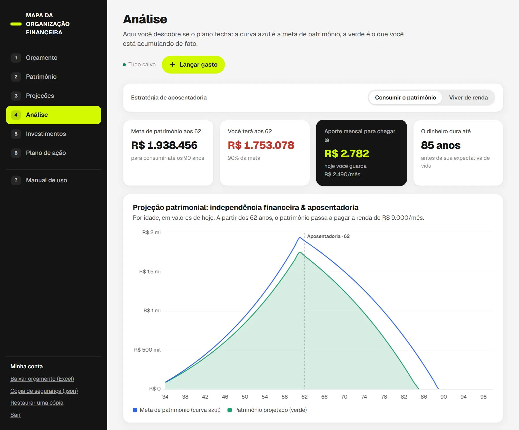The width and height of the screenshot is (519, 430).
Task: Click the Aposentadoria · 62 marker on the chart
Action: 328,236
